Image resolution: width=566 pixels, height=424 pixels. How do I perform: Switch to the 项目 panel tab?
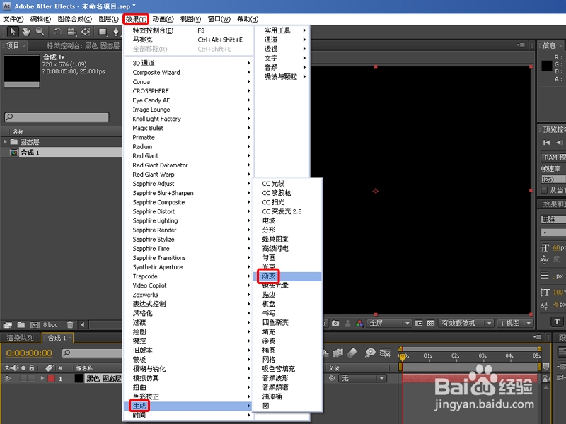12,45
